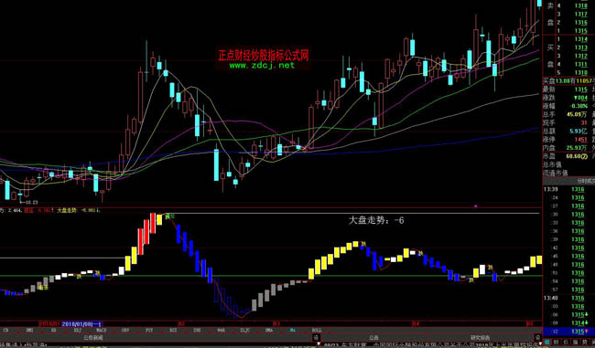Image resolution: width=595 pixels, height=348 pixels.
Task: Click the 大盘走势 indicator value label
Action: 376,220
